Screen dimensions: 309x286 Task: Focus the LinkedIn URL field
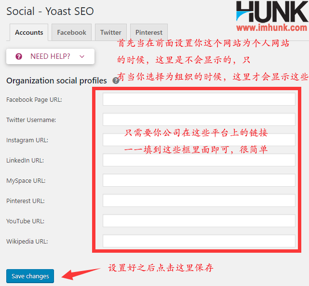[x=199, y=160]
